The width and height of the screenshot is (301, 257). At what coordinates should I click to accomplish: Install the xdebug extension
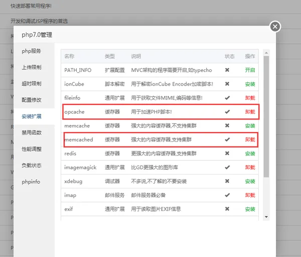[x=250, y=181]
